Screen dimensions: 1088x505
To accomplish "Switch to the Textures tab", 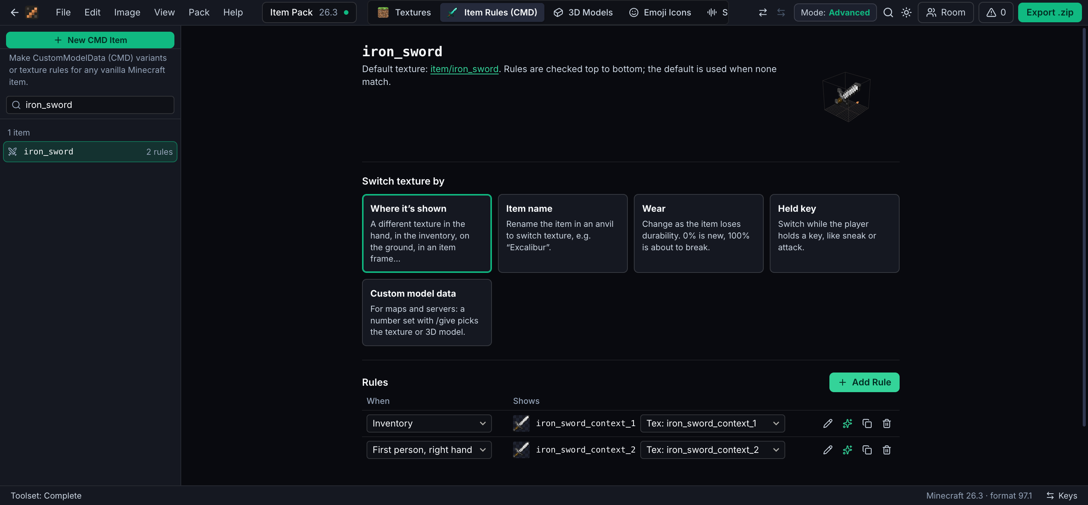I will pos(404,12).
